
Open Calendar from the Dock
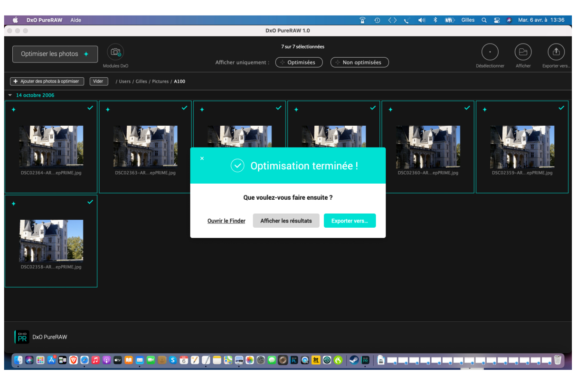(184, 360)
